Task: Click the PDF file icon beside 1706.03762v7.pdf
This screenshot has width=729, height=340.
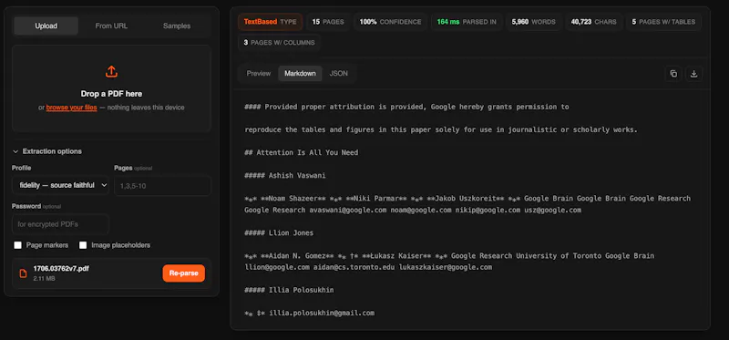Action: tap(23, 273)
